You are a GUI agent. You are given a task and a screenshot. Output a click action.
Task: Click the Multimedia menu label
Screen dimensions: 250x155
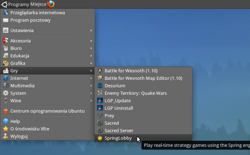pos(22,86)
